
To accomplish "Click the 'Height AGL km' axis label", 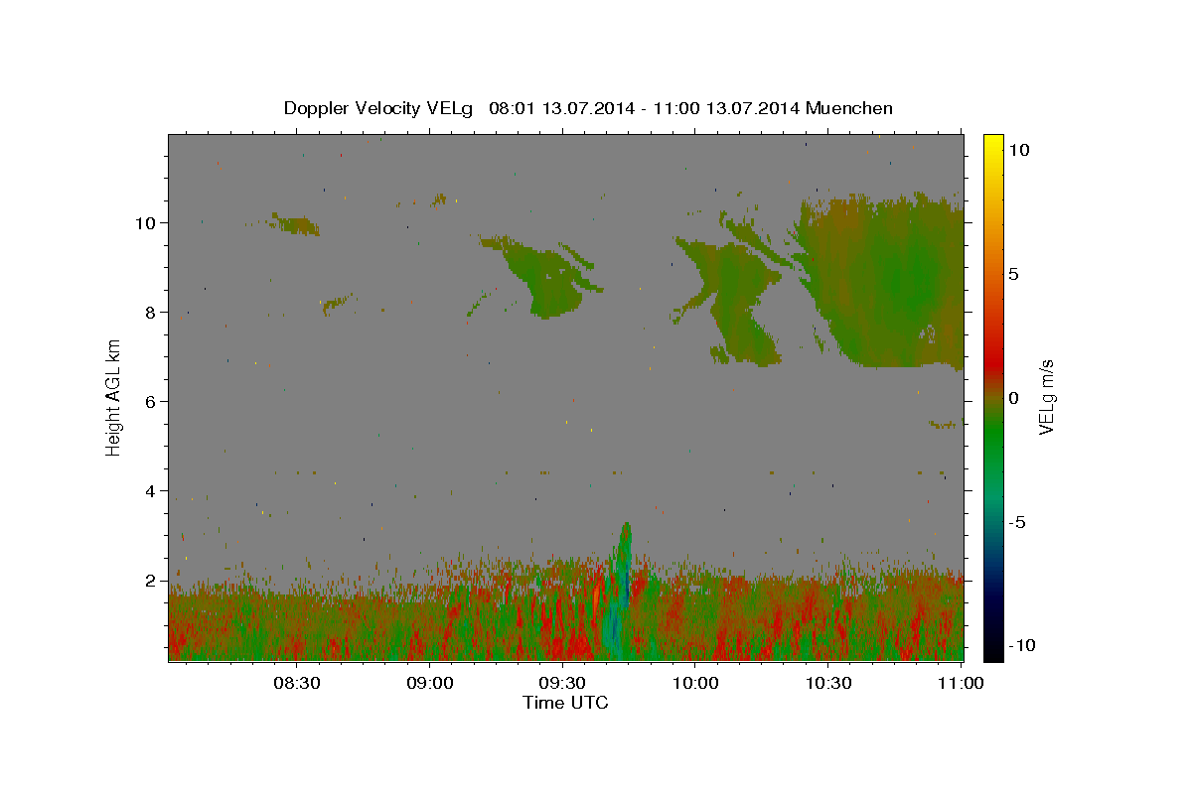I will tap(114, 397).
